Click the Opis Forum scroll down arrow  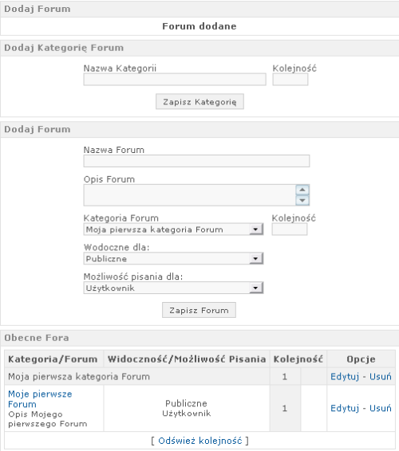click(x=302, y=200)
